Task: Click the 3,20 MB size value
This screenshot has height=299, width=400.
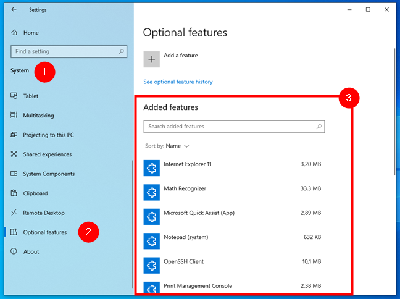Action: (x=310, y=164)
